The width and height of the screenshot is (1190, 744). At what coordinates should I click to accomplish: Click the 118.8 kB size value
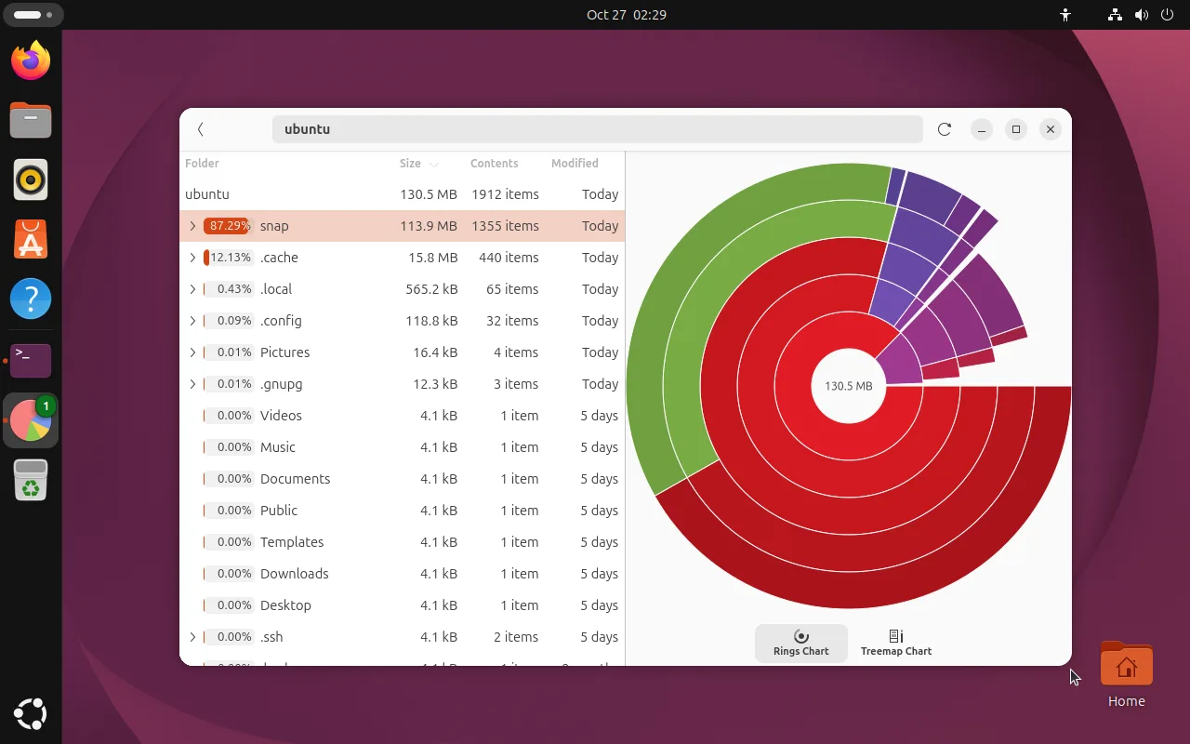pos(431,321)
